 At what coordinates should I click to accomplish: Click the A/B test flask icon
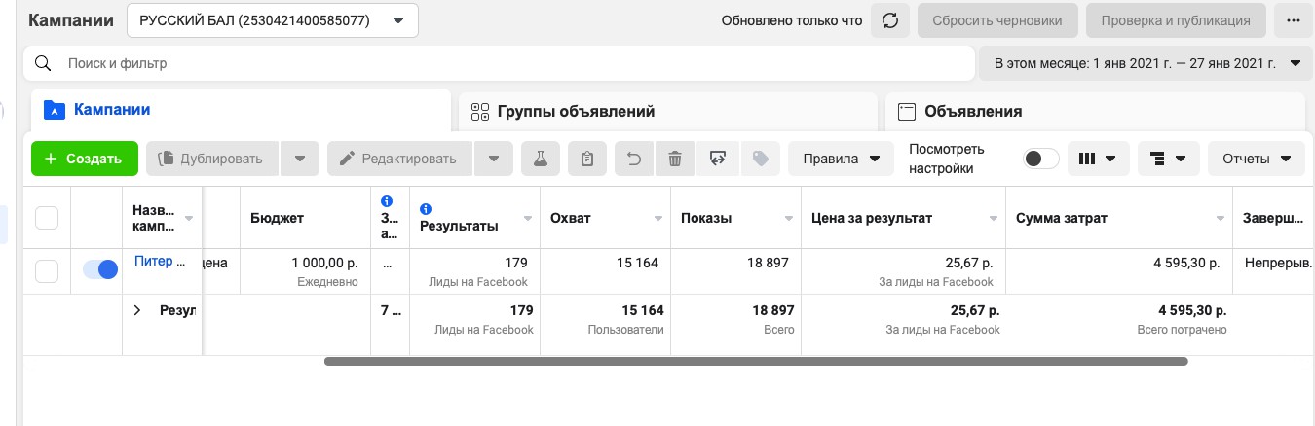(540, 159)
